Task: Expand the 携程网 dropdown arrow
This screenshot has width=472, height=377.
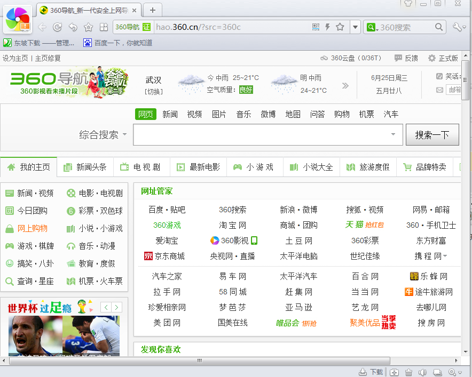Action: (445, 256)
